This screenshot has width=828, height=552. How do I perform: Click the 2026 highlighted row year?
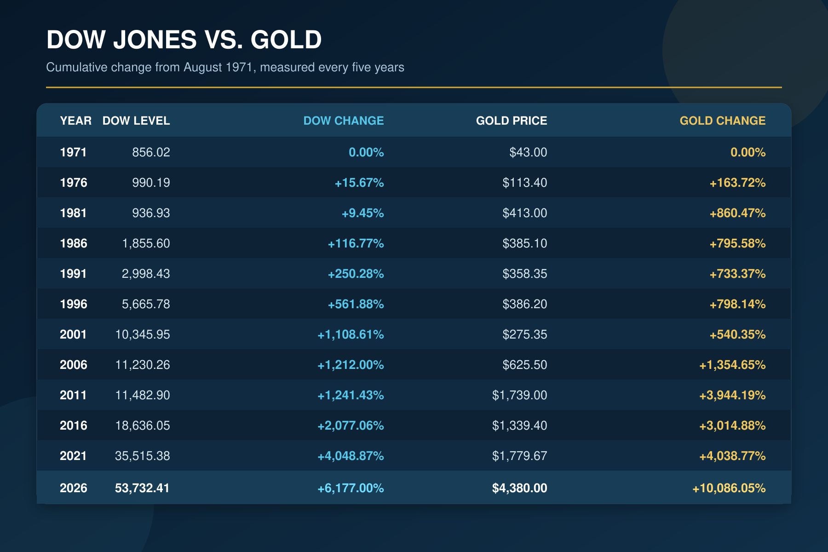pos(73,488)
